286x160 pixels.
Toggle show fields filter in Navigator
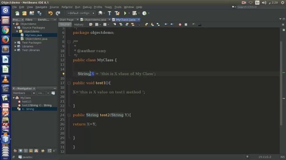click(x=21, y=151)
